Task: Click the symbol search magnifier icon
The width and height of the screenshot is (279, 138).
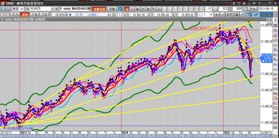Action: coord(27,9)
